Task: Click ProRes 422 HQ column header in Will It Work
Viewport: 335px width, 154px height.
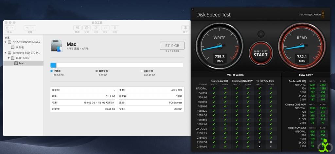Action: tap(220, 81)
